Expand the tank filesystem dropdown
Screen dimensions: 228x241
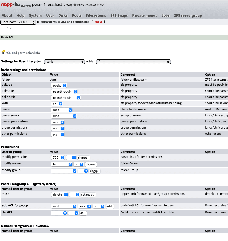pos(65,62)
